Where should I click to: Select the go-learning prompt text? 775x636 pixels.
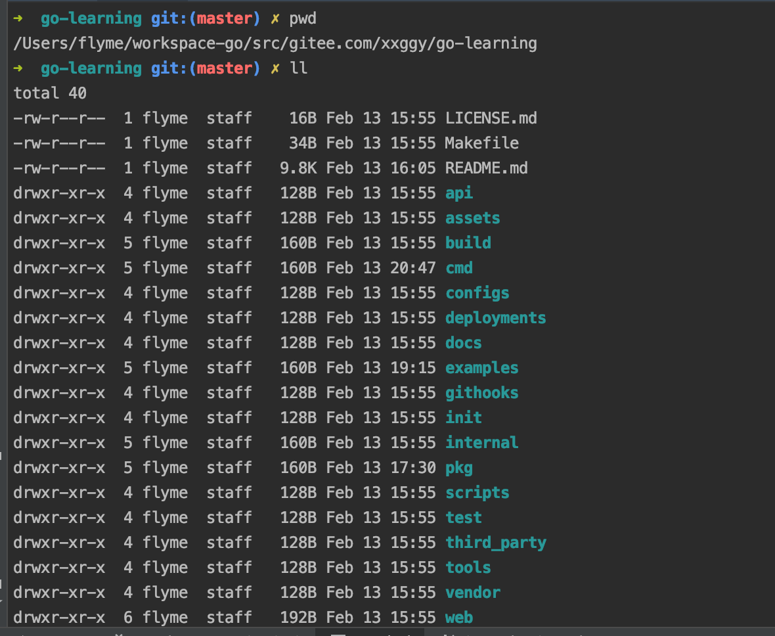click(x=91, y=18)
